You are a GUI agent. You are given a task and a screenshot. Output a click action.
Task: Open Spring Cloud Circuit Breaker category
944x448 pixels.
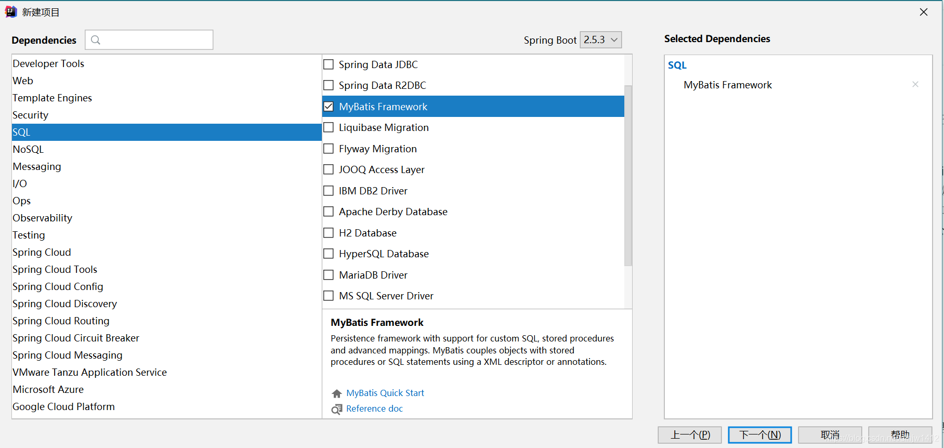pos(166,338)
